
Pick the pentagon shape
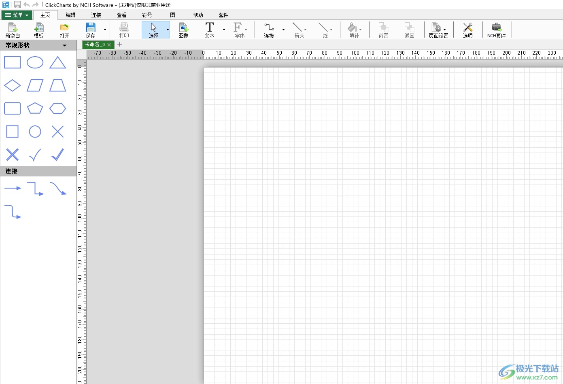click(35, 108)
